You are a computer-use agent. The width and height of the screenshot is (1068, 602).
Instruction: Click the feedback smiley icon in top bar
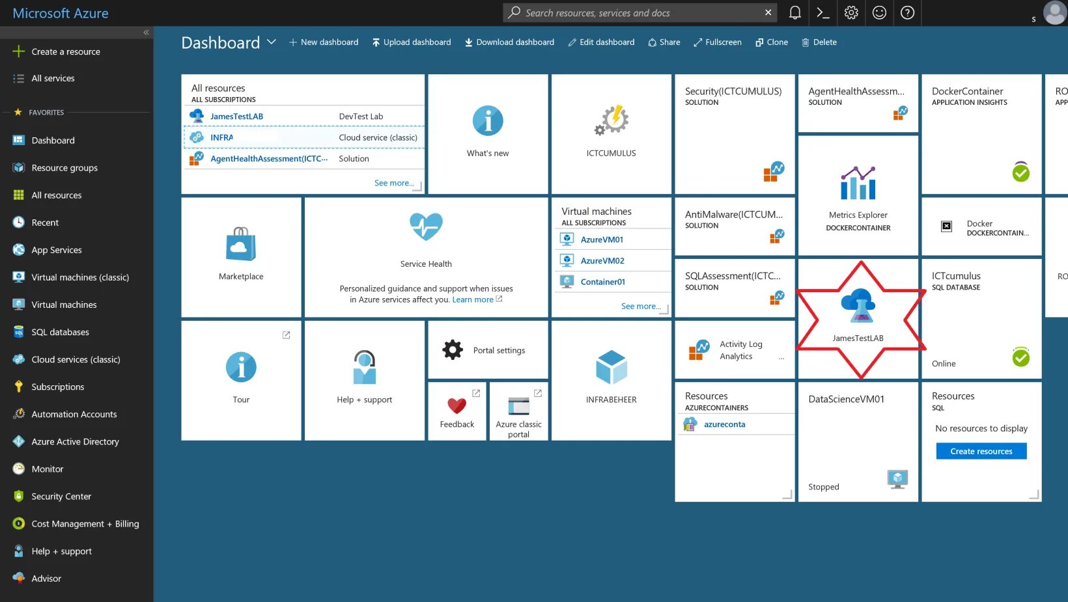pos(879,12)
